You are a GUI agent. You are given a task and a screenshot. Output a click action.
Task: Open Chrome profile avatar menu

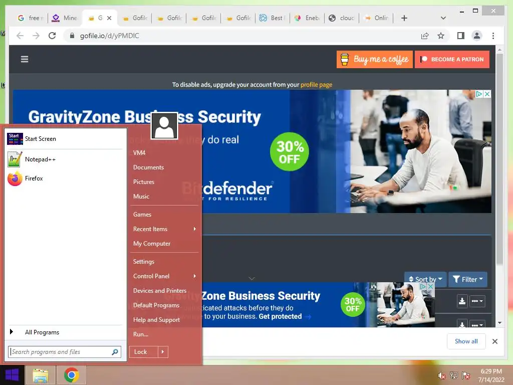point(477,36)
